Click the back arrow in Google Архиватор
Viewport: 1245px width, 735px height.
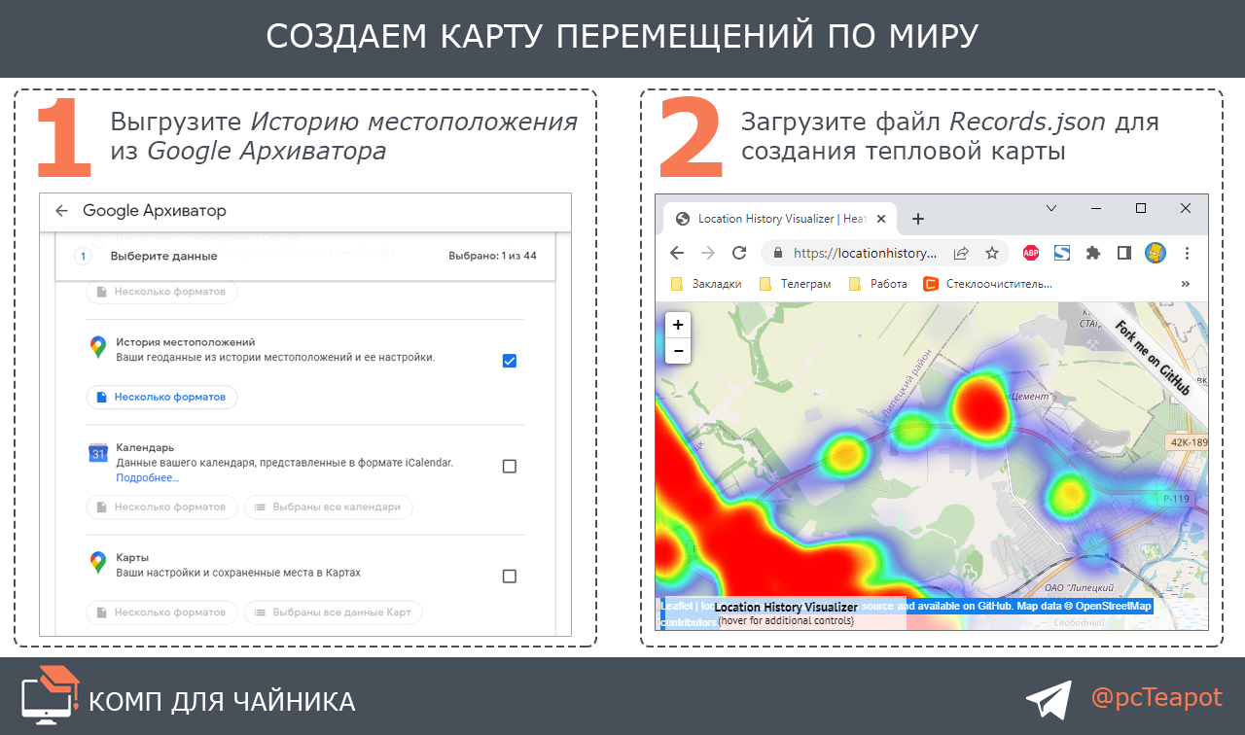click(61, 211)
